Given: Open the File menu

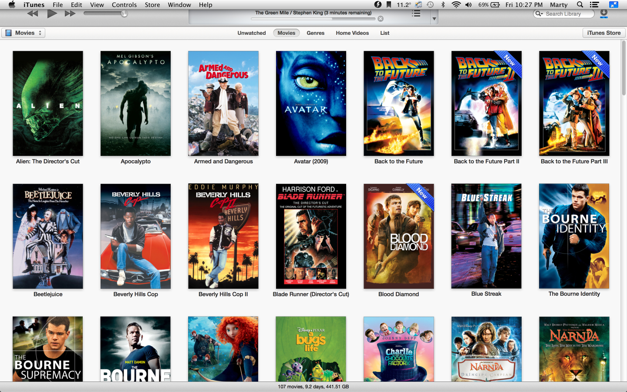Looking at the screenshot, I should coord(57,5).
